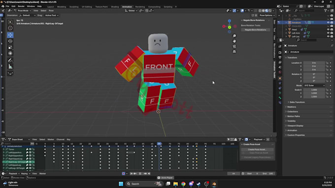Toggle auto keying record button
335x188 pixels.
[x=124, y=174]
